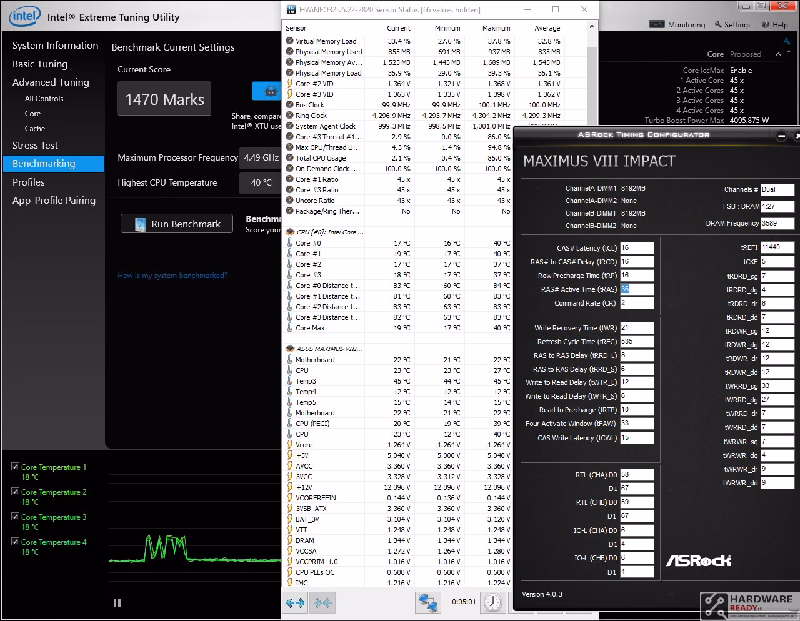Toggle Core Temperature 3 checkbox
Image resolution: width=800 pixels, height=621 pixels.
point(16,517)
